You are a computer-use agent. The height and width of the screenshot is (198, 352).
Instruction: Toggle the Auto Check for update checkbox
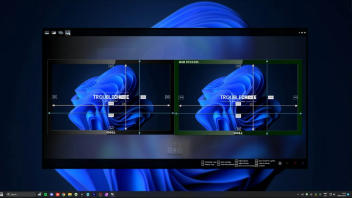[x=256, y=161]
